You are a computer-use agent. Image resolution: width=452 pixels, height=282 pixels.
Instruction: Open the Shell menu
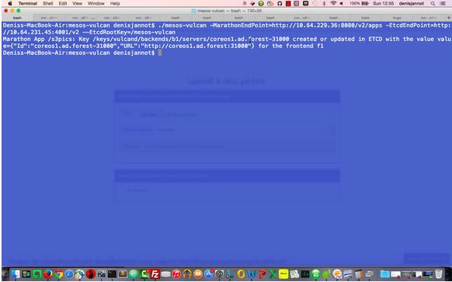[x=48, y=3]
